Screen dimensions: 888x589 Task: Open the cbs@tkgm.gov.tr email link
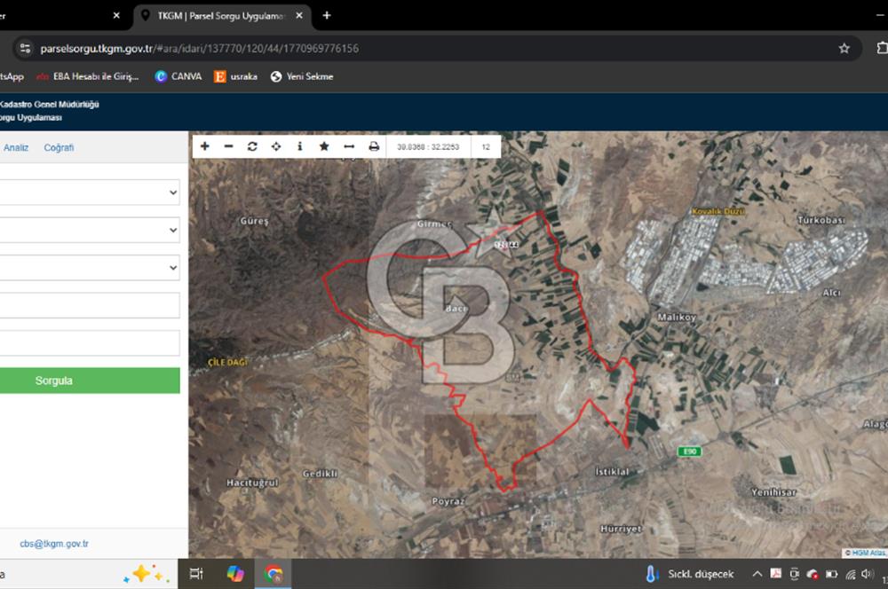54,544
